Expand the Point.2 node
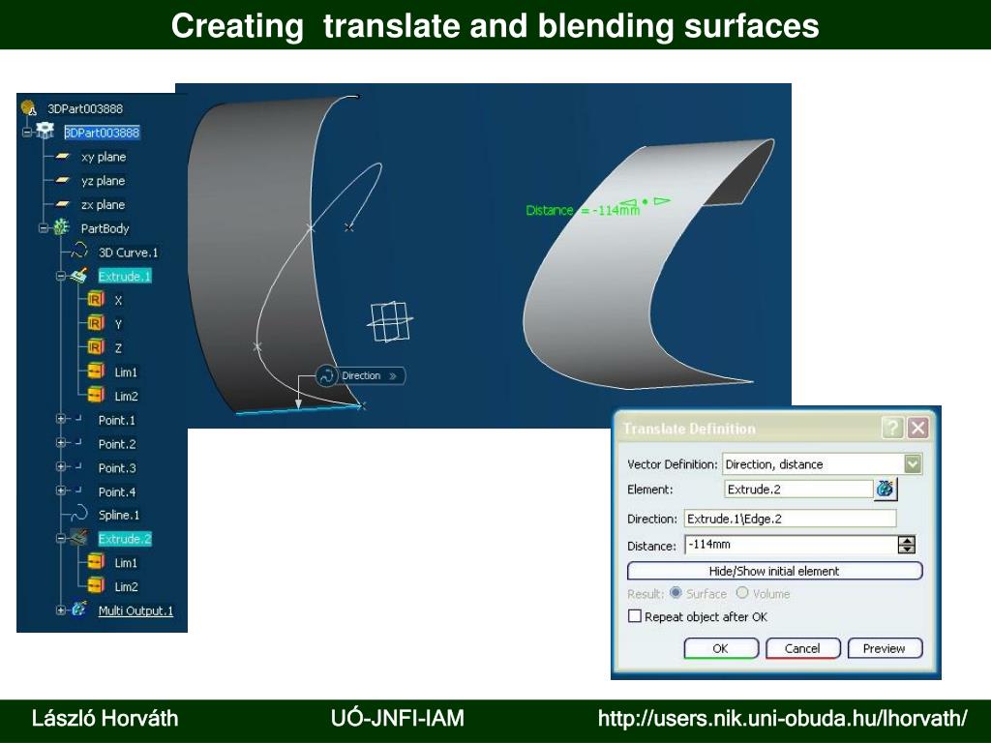 (x=61, y=443)
